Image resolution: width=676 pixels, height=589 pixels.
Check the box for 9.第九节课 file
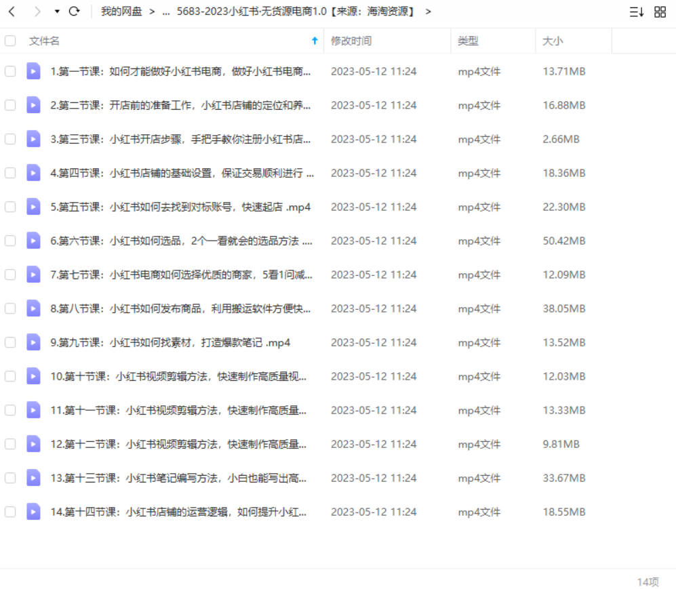[10, 342]
